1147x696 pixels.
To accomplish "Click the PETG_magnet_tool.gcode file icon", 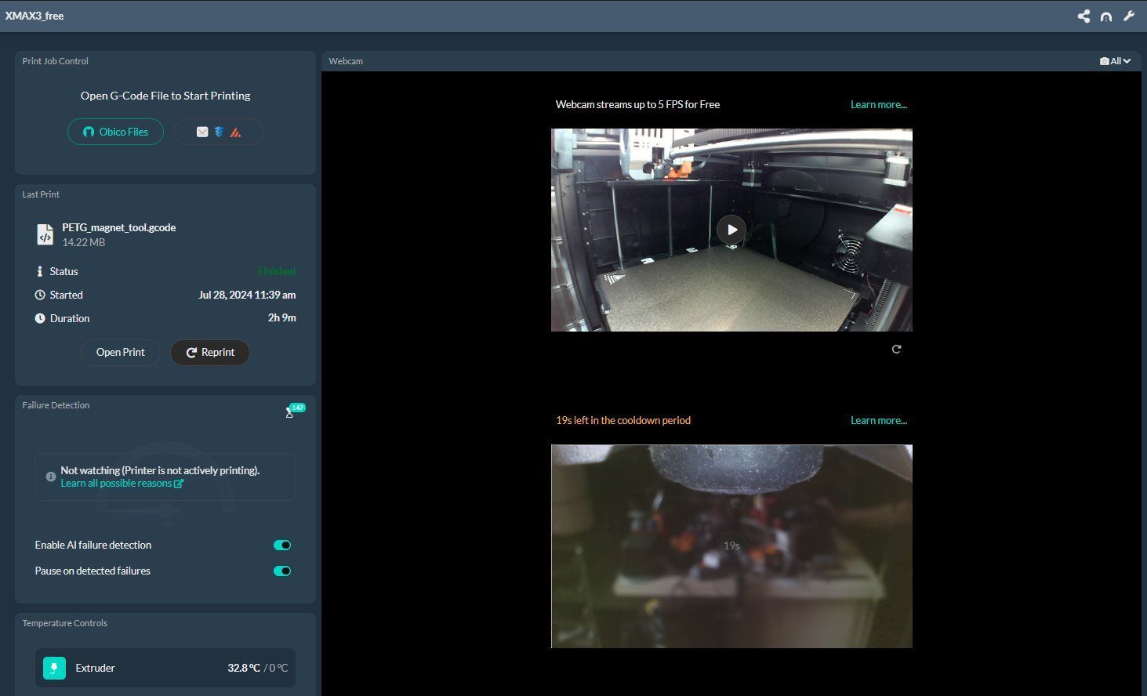I will 45,234.
